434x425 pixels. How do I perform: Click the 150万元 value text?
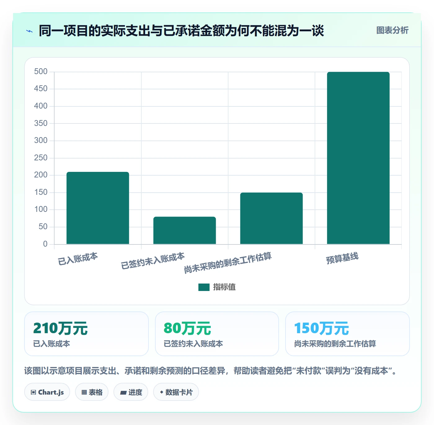(322, 328)
